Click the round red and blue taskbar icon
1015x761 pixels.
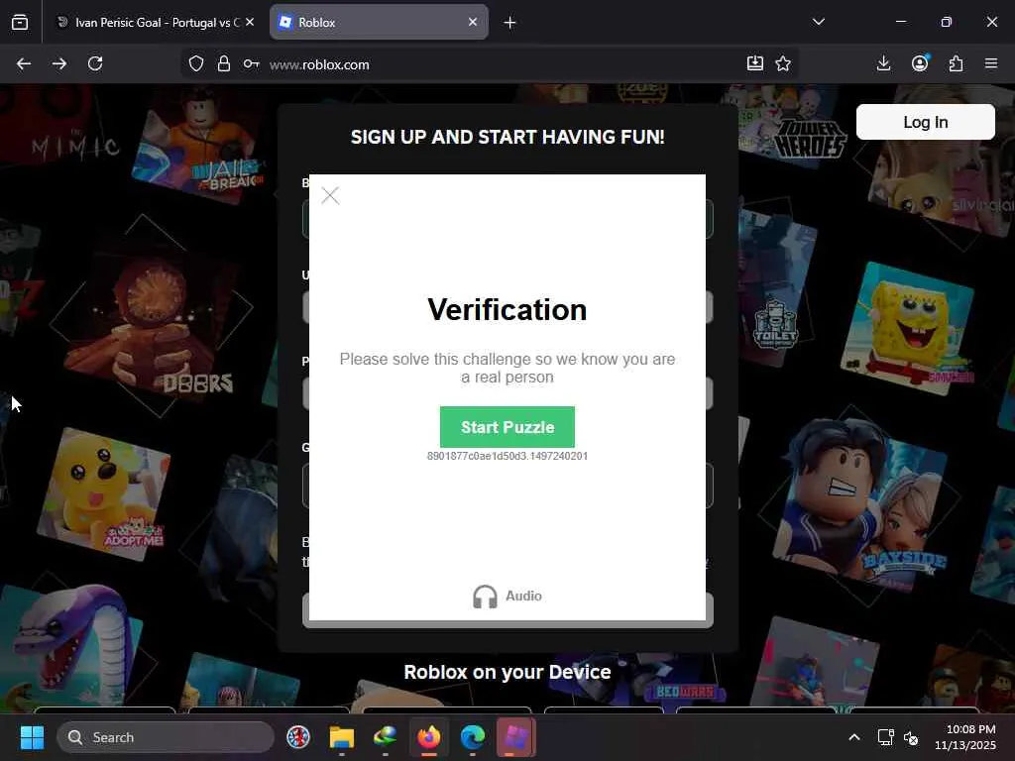click(298, 737)
